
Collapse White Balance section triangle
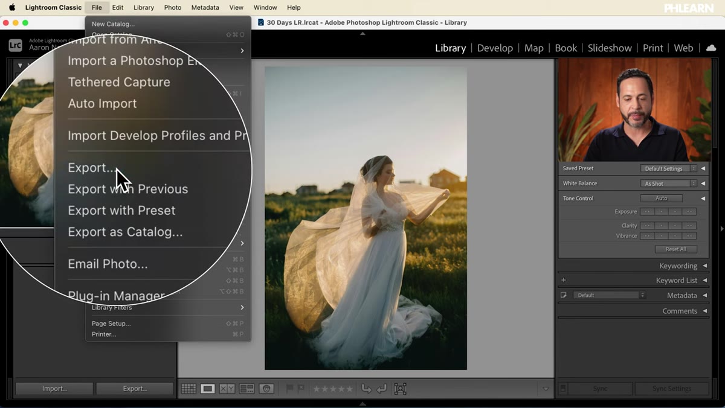(x=703, y=183)
